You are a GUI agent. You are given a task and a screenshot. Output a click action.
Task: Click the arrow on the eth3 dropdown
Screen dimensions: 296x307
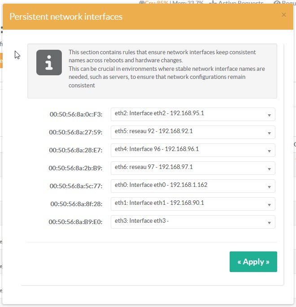[x=269, y=223]
